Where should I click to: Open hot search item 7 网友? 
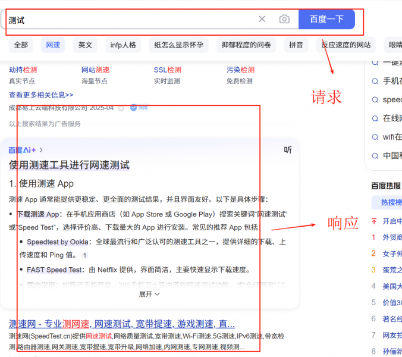pos(392,335)
